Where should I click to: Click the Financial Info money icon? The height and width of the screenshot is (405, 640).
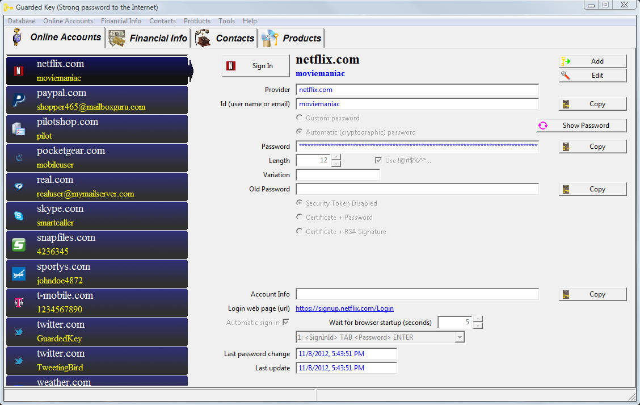coord(117,38)
